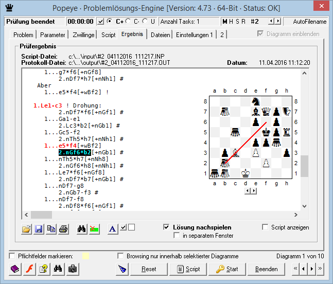Image resolution: width=333 pixels, height=284 pixels.
Task: Open the font settings A icon
Action: pos(113,229)
